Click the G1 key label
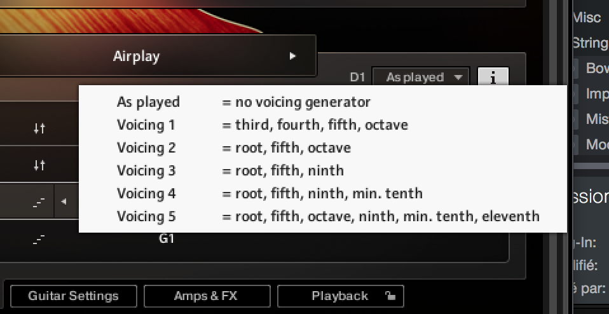 click(x=167, y=239)
